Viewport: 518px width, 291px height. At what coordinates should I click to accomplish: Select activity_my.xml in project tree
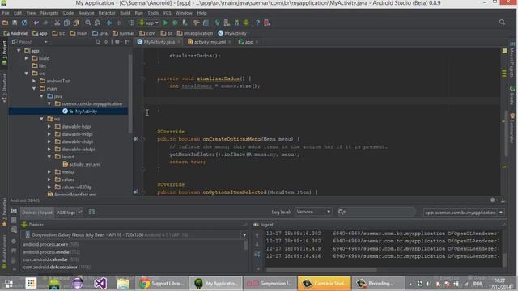tap(84, 164)
